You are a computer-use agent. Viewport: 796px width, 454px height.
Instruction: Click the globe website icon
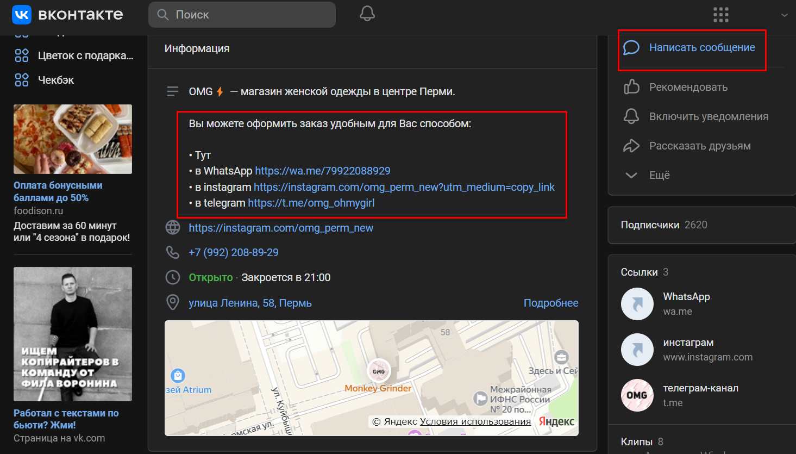(x=173, y=227)
